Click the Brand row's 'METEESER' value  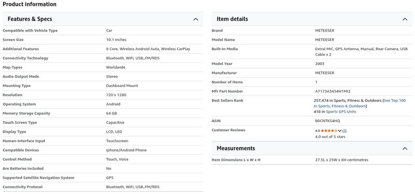coord(325,31)
